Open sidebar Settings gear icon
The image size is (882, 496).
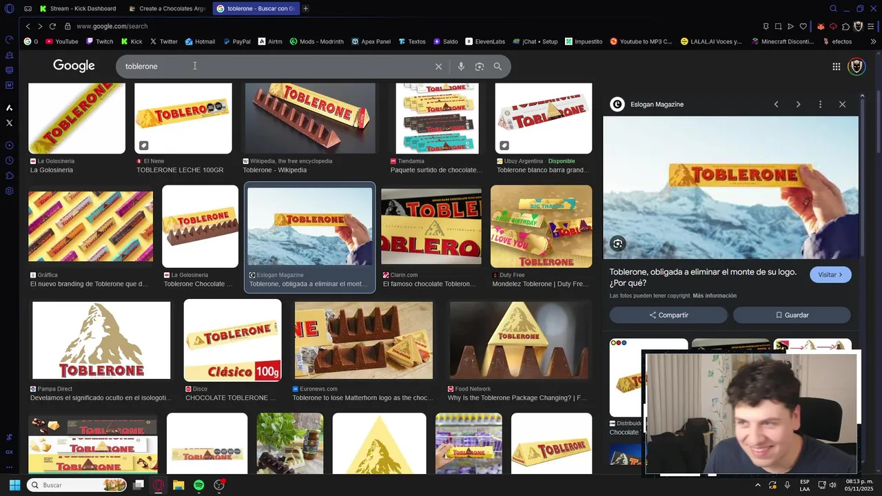pos(9,191)
